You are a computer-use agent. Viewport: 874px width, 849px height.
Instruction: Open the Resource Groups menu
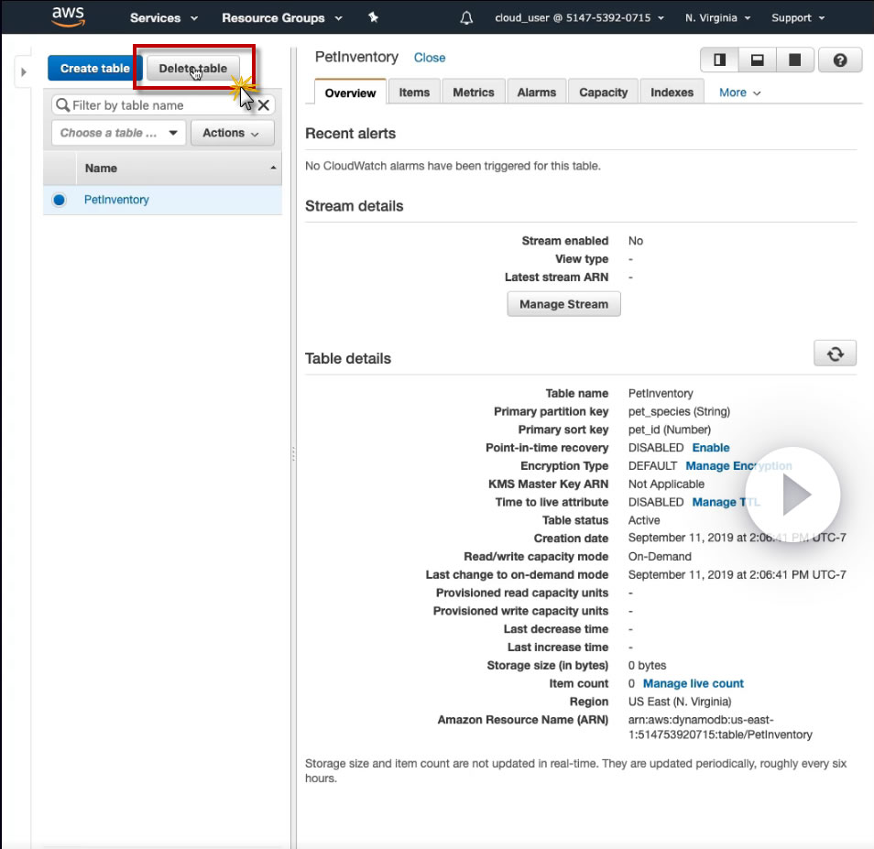[282, 17]
